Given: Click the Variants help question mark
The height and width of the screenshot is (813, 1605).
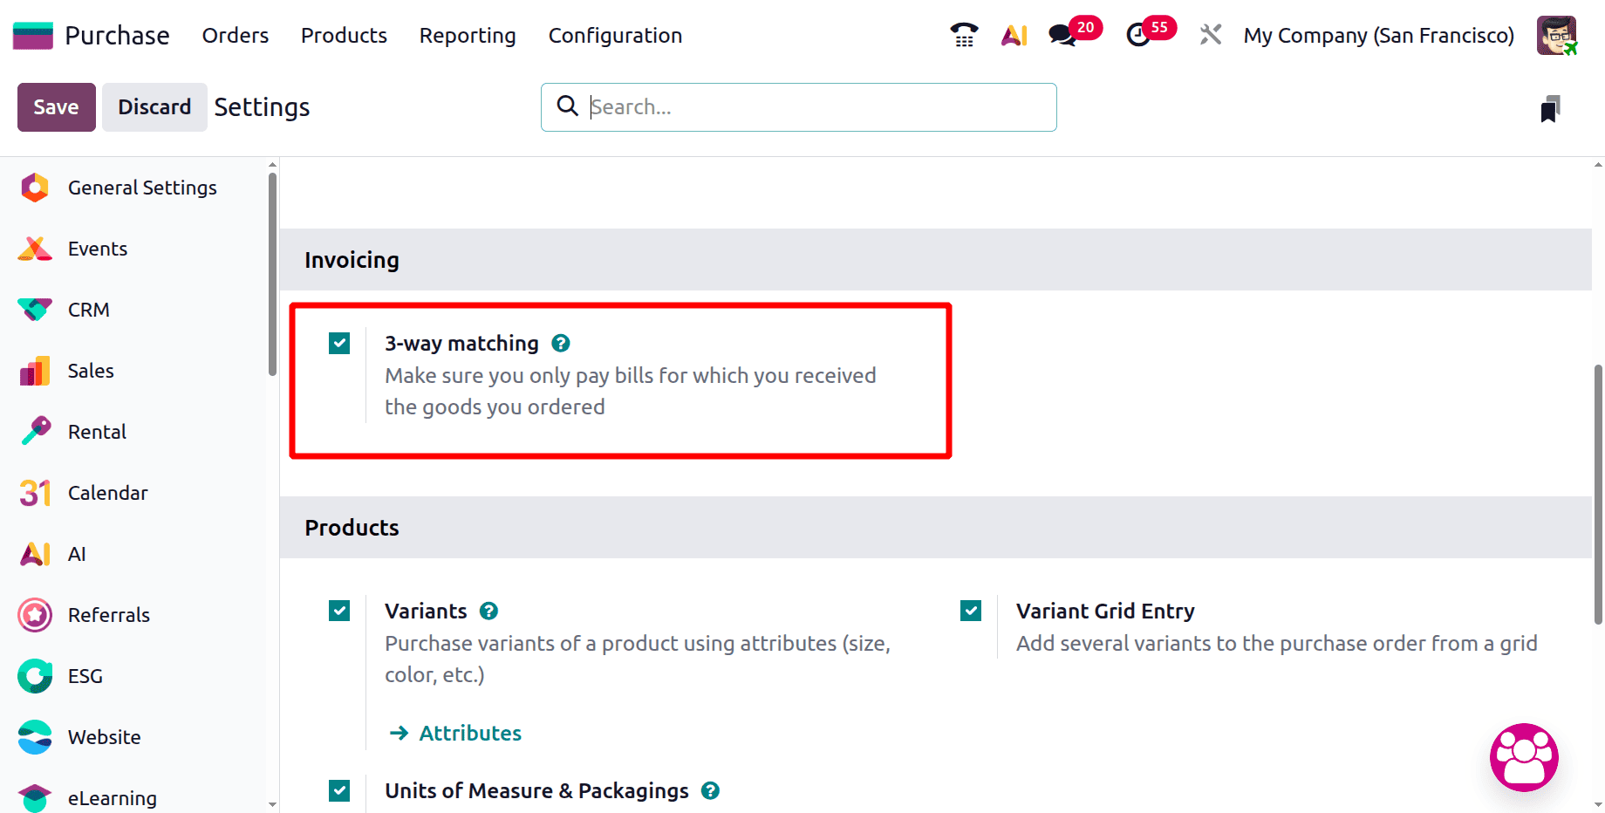Looking at the screenshot, I should tap(488, 611).
